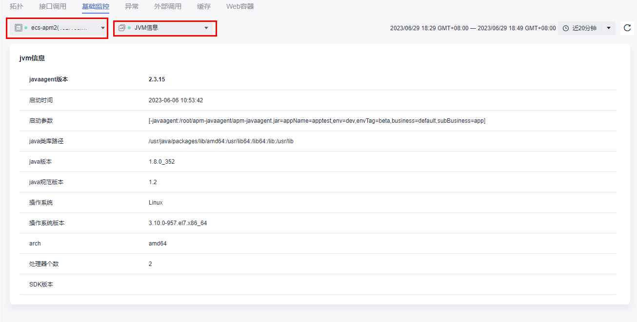Screen dimensions: 637x322
Task: Click the server icon in ecs-apm2 selector
Action: click(x=19, y=28)
